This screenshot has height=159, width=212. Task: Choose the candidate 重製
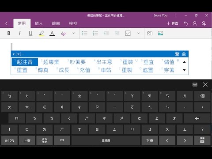pos(127,70)
